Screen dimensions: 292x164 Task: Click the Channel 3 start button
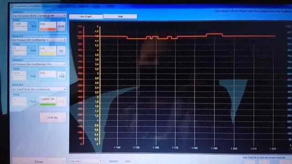click(x=61, y=76)
